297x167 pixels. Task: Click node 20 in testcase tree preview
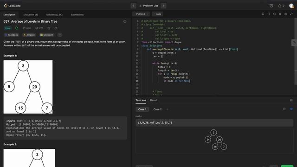[220, 140]
